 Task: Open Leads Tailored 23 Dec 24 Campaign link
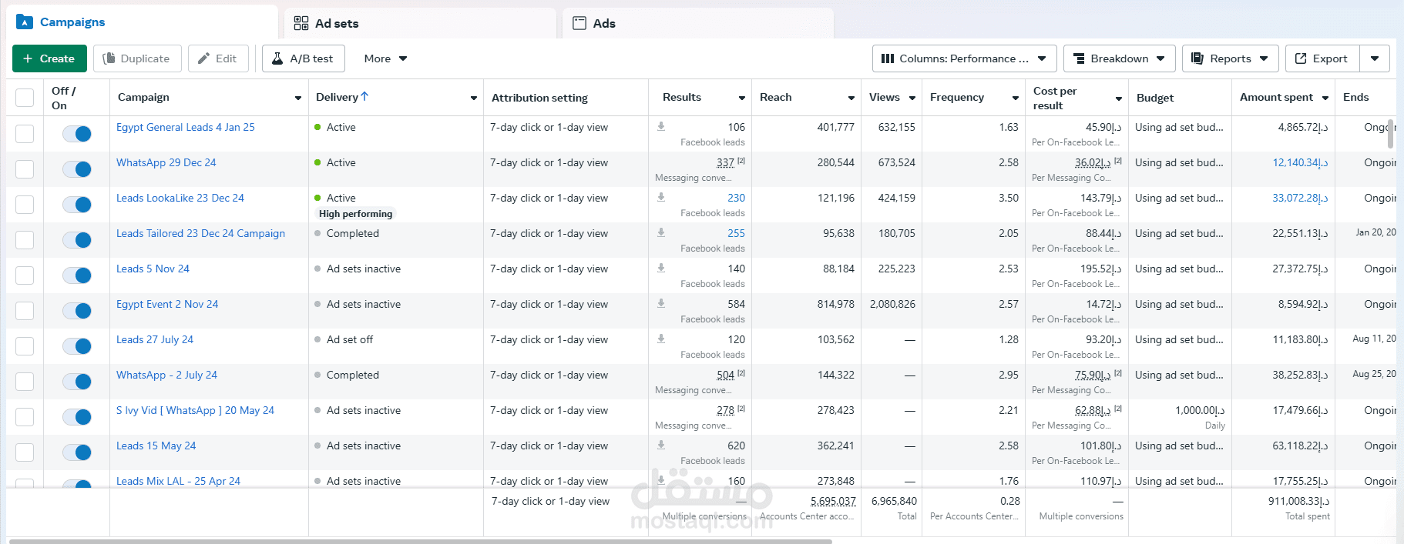pos(200,233)
